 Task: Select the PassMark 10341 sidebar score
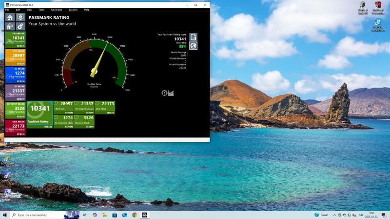[18, 38]
